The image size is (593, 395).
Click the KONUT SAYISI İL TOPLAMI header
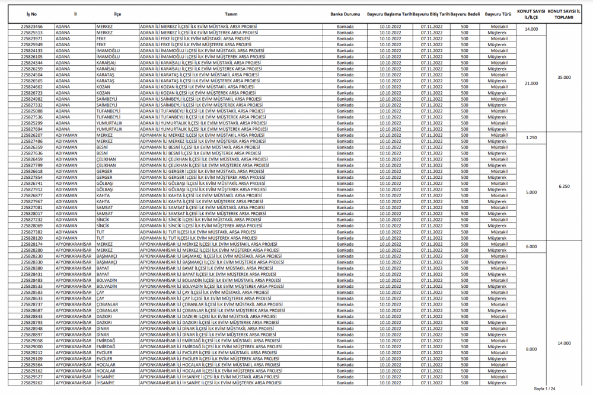point(564,14)
